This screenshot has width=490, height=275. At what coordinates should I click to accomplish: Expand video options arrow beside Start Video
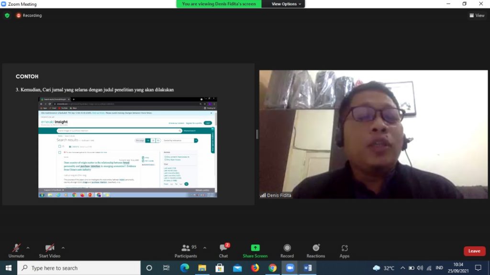click(x=63, y=248)
